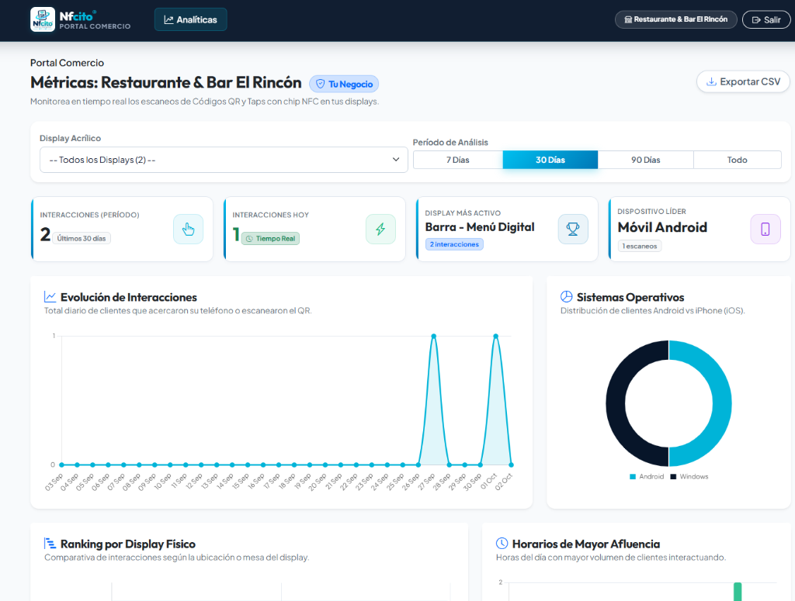Click the line chart icon beside Evolución de Interacciones
The image size is (795, 601).
point(50,297)
